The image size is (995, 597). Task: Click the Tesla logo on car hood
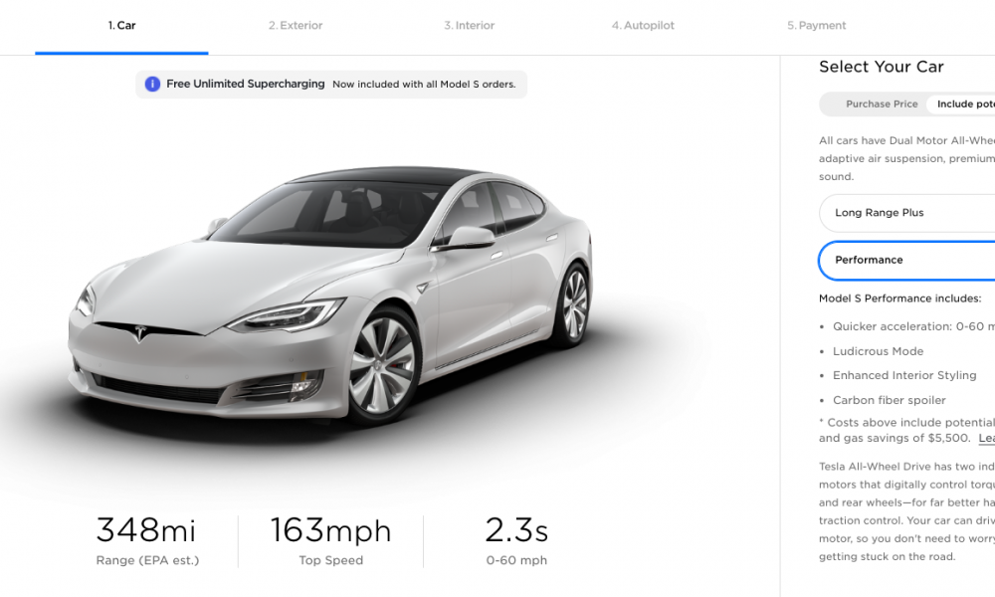pos(140,333)
